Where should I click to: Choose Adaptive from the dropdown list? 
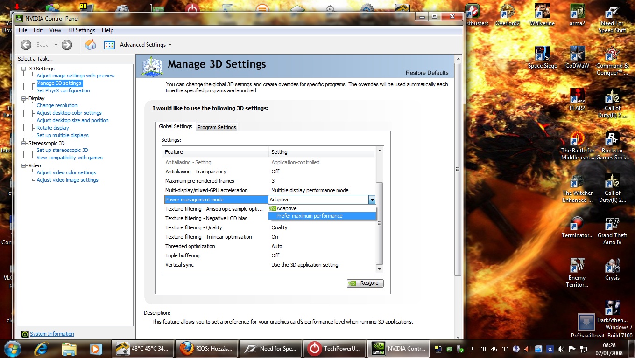point(322,208)
